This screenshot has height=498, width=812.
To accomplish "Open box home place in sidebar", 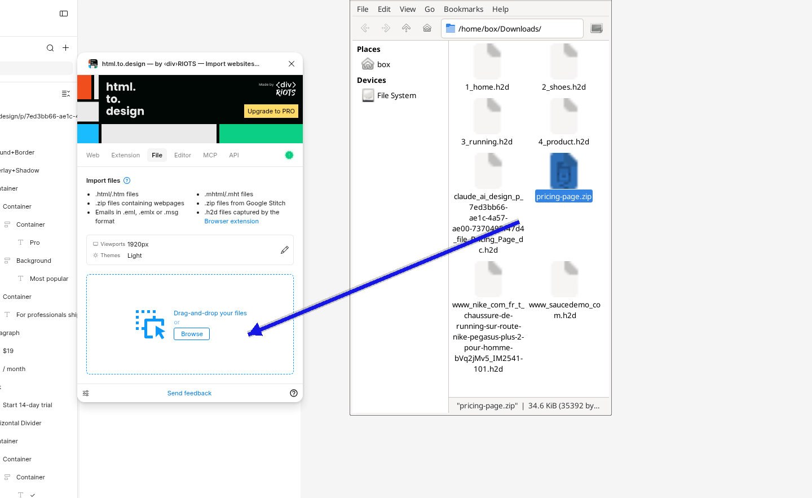I will (x=376, y=64).
